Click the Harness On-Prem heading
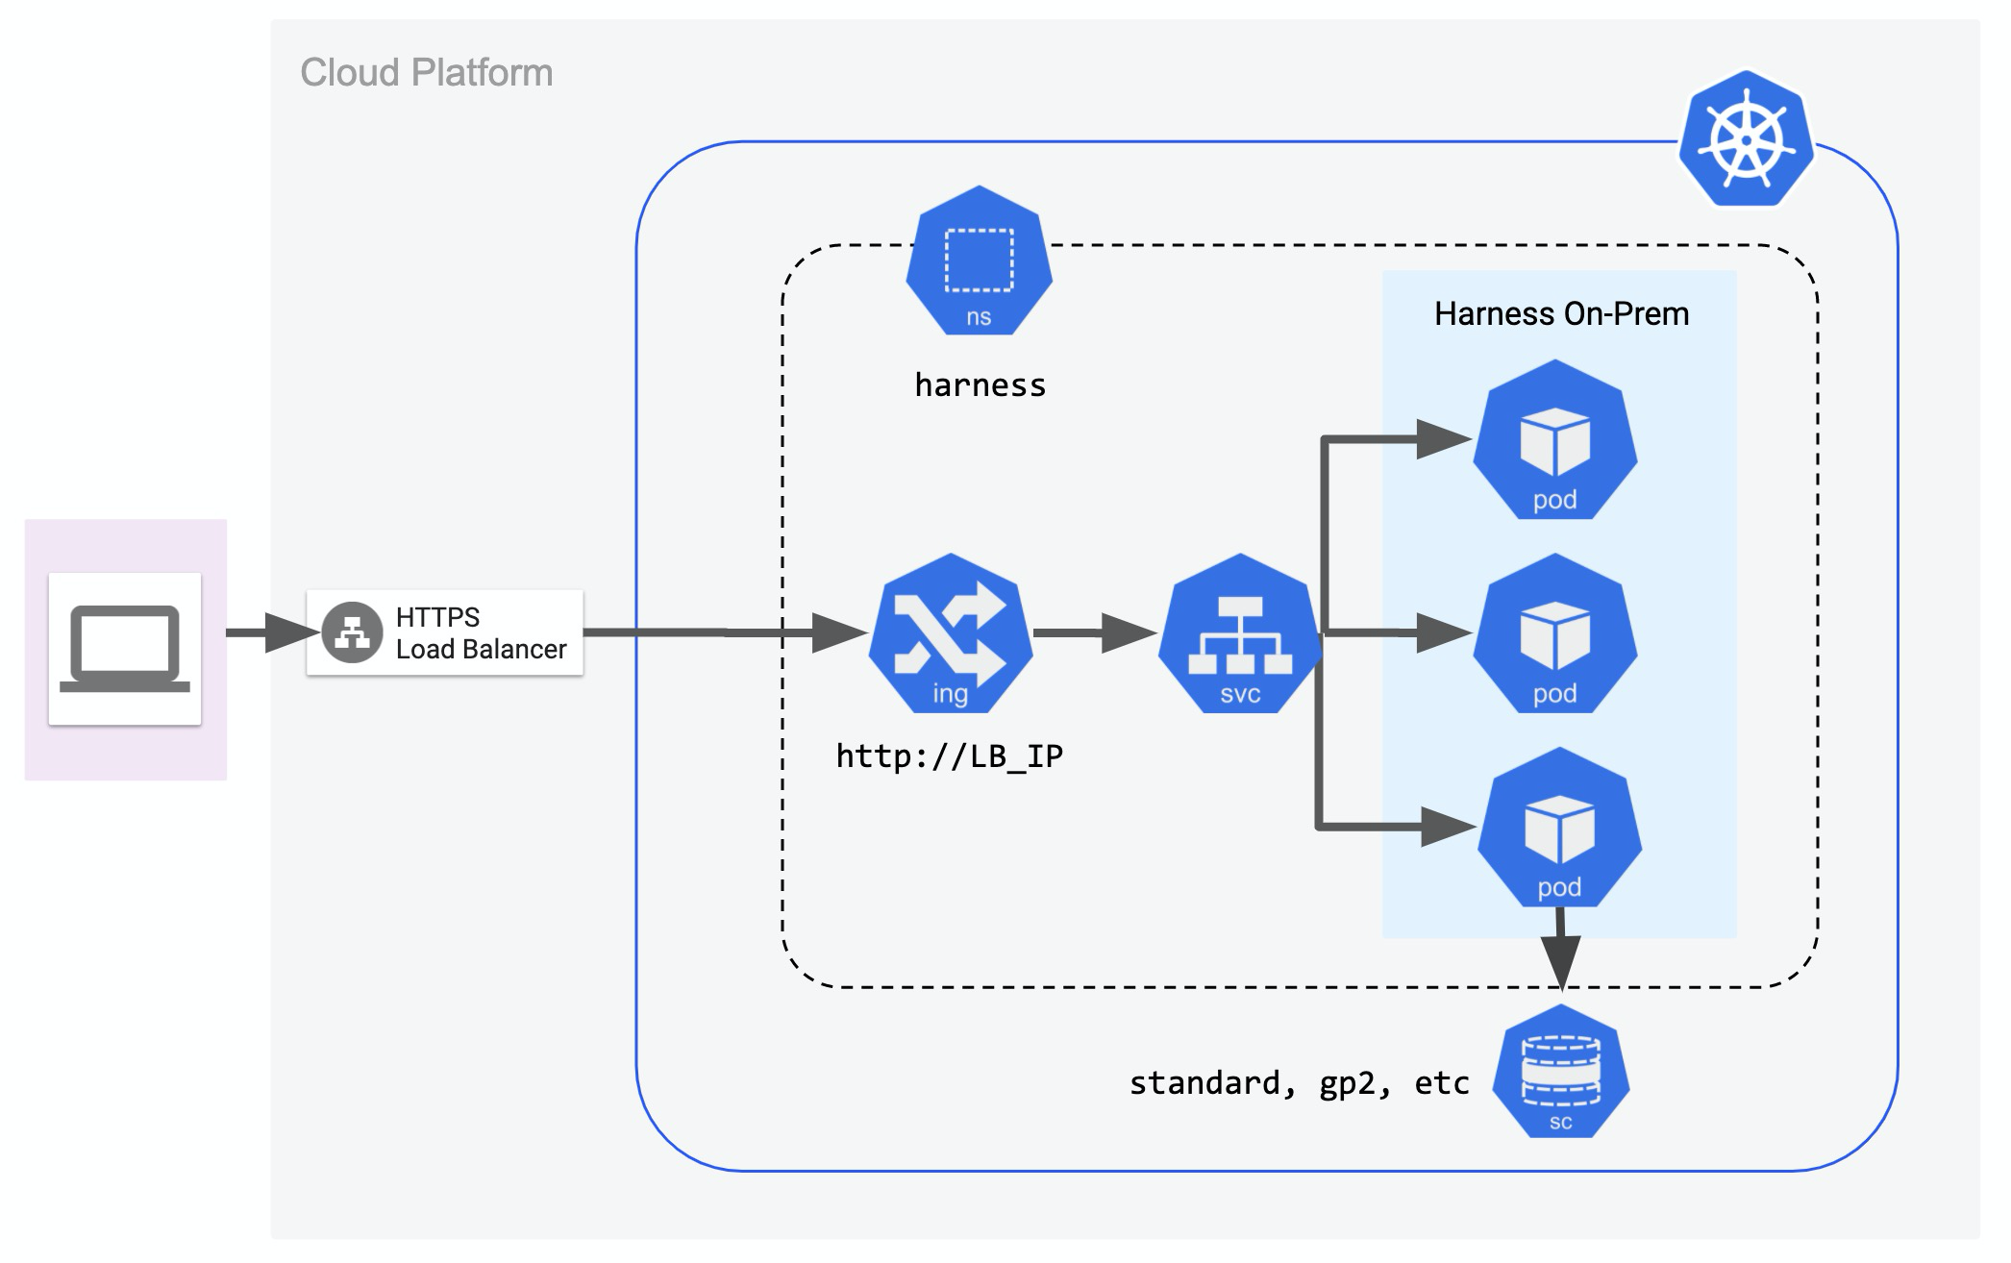This screenshot has height=1263, width=2011. (1561, 313)
